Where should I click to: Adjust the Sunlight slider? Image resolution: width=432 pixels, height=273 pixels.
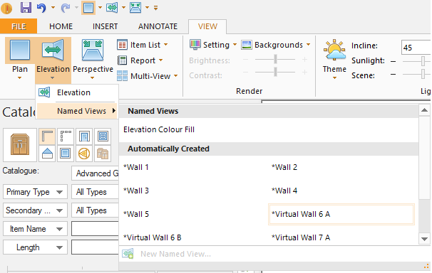click(x=423, y=61)
